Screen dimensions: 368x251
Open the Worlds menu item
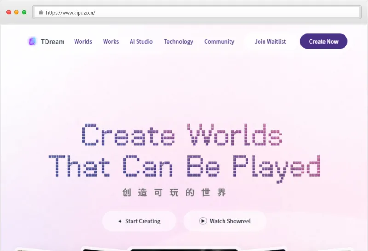coord(83,41)
